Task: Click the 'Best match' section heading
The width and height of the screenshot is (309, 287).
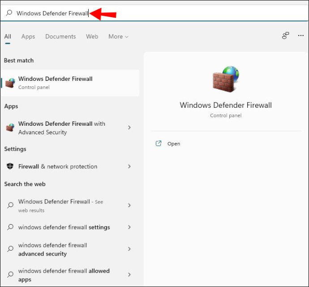Action: click(x=19, y=61)
